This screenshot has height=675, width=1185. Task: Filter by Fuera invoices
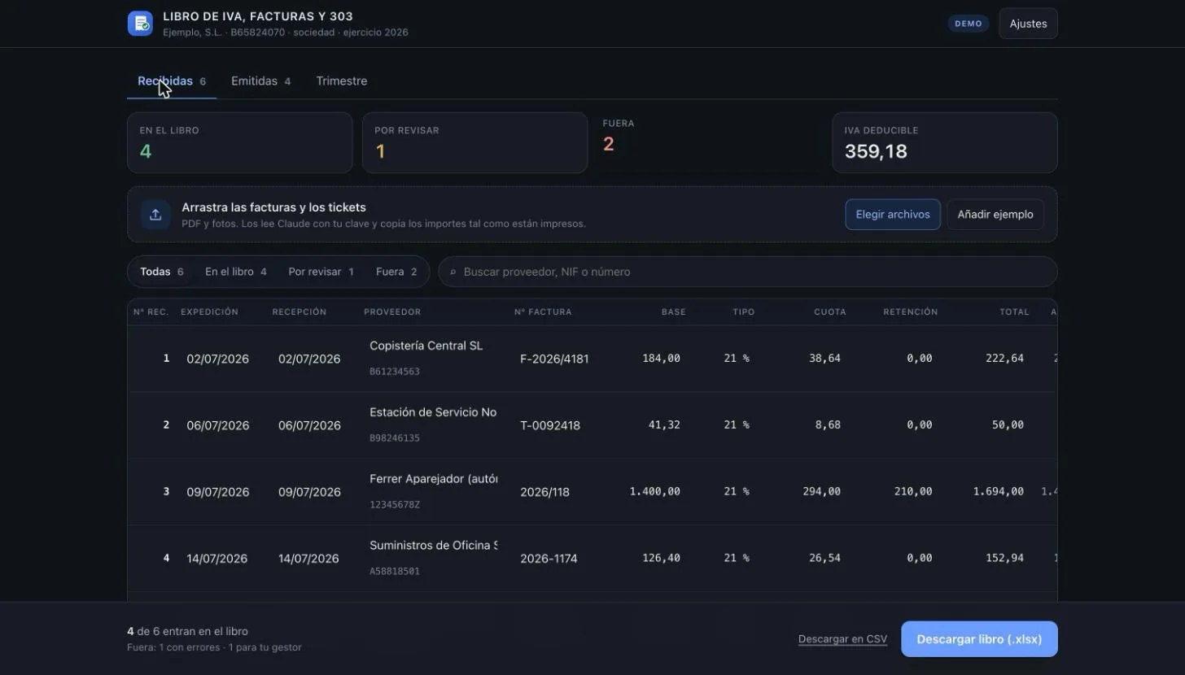click(x=396, y=272)
